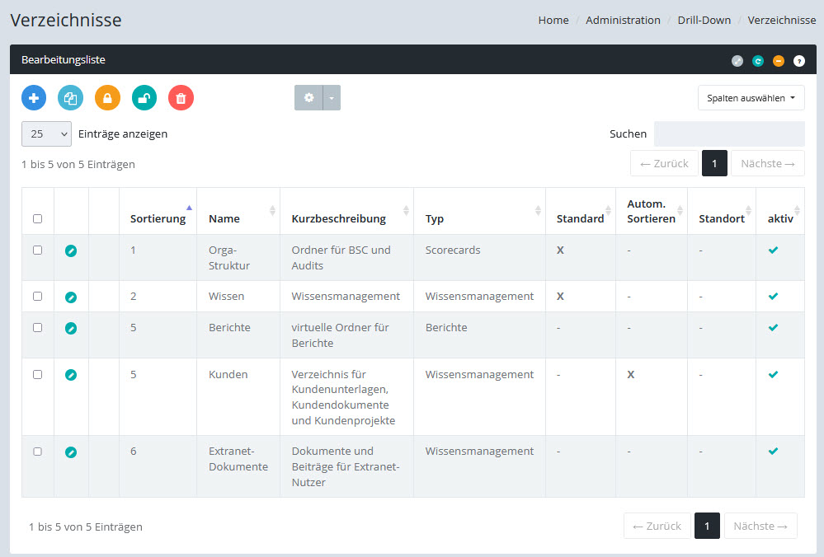Open edit for Extranet-Dokumente row
This screenshot has width=824, height=557.
point(71,452)
